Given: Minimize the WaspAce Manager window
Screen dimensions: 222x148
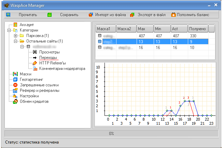Looking at the screenshot, I should pos(209,5).
